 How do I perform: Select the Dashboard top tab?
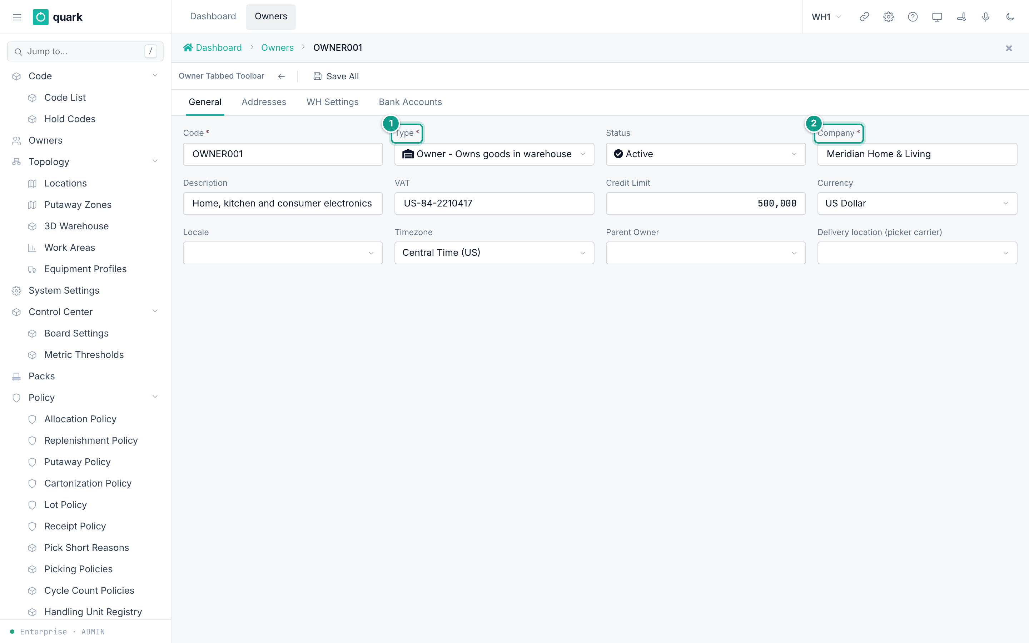tap(213, 16)
